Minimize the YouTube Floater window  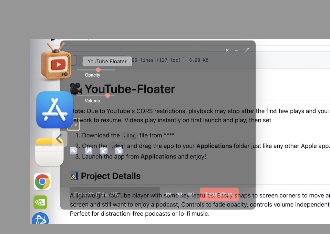coord(236,50)
